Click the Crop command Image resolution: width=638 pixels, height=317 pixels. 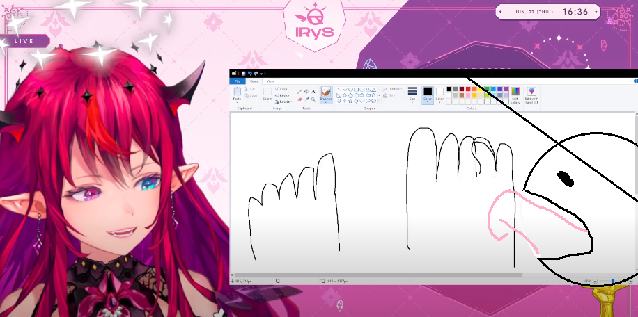(x=281, y=89)
